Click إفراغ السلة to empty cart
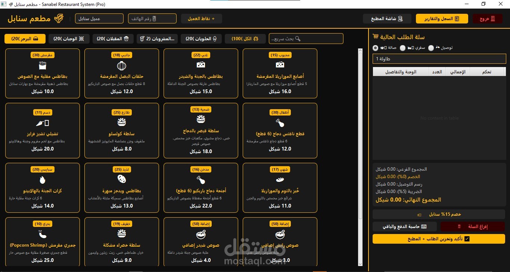 point(473,227)
